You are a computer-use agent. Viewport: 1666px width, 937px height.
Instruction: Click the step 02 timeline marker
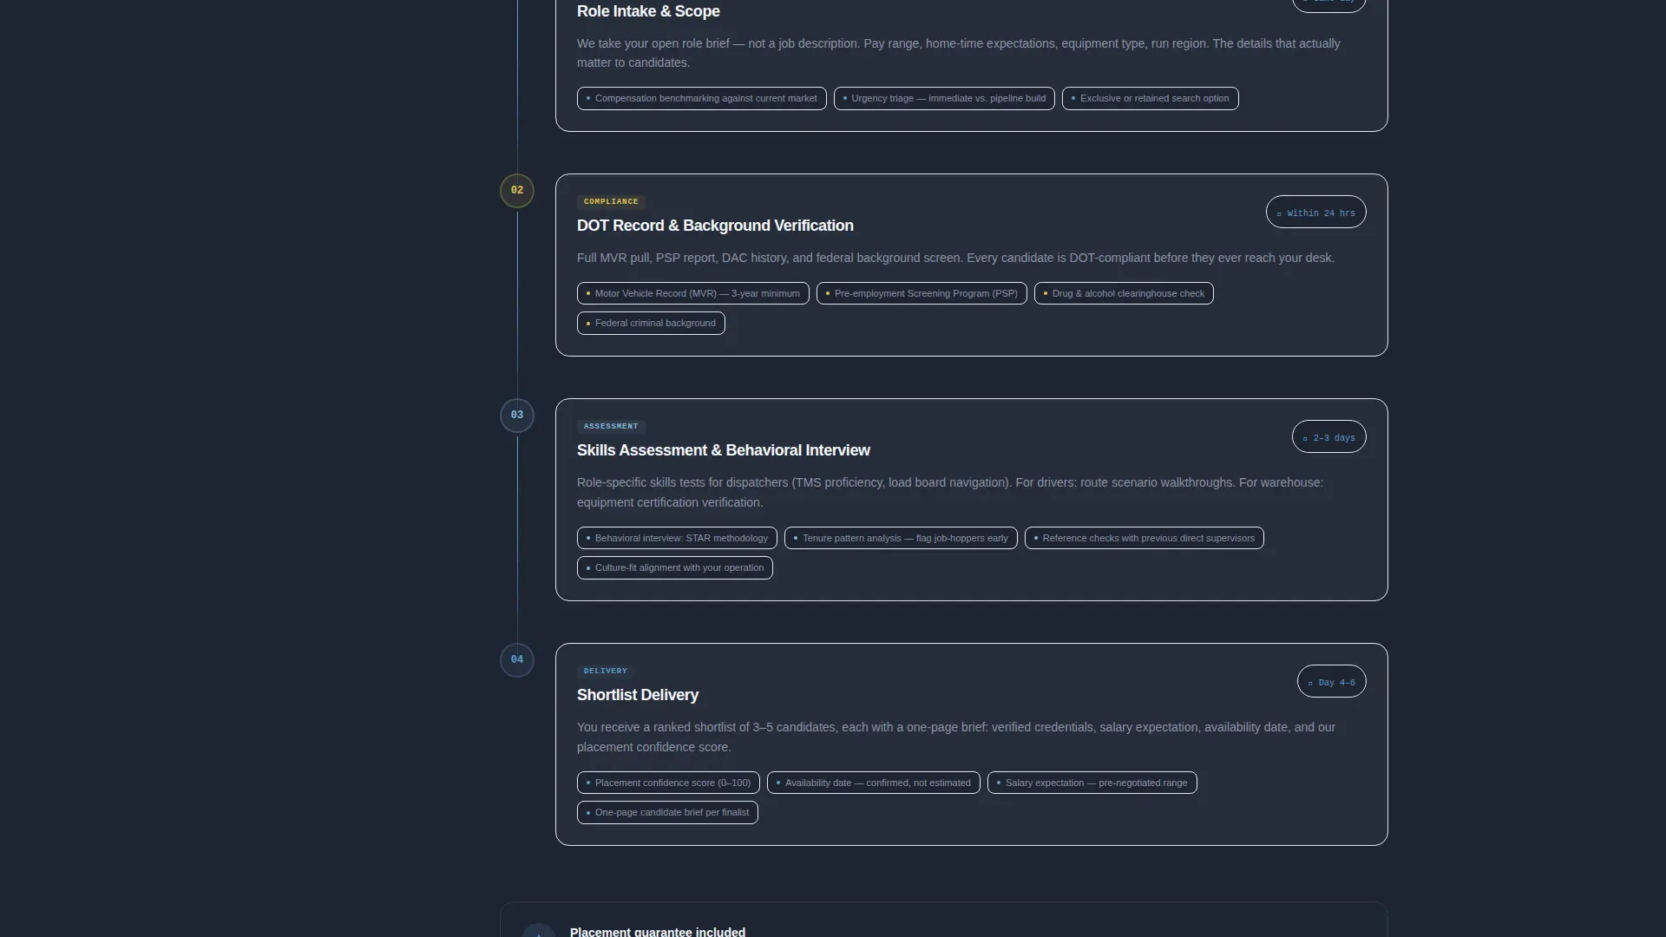coord(517,191)
